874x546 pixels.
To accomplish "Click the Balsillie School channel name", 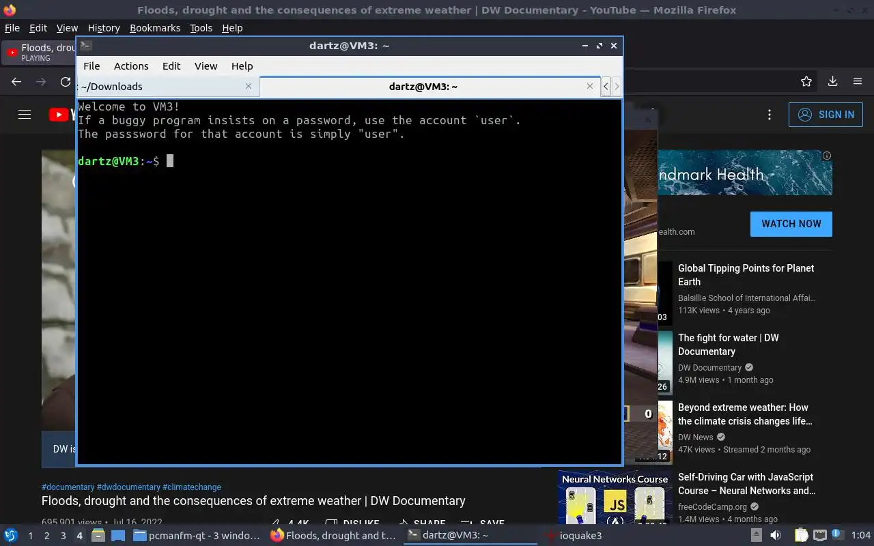I will pos(746,298).
